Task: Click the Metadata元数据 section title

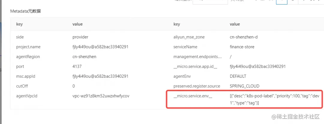Action: 25,11
